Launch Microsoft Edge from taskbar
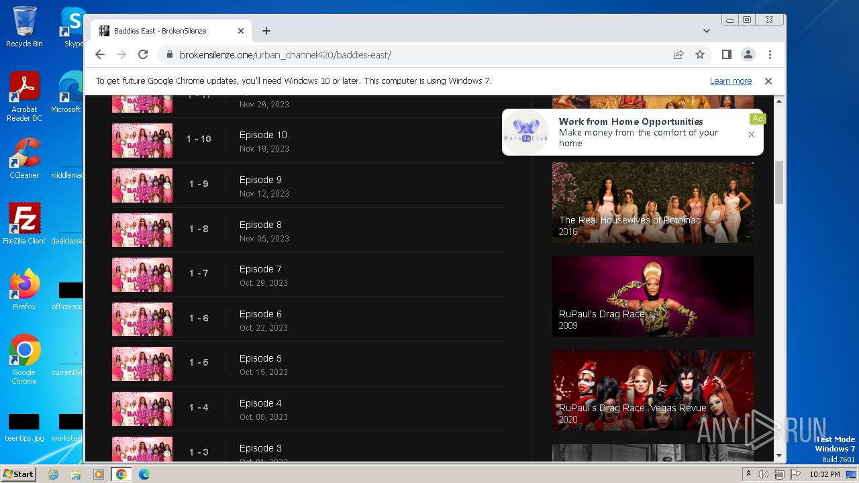 [144, 474]
